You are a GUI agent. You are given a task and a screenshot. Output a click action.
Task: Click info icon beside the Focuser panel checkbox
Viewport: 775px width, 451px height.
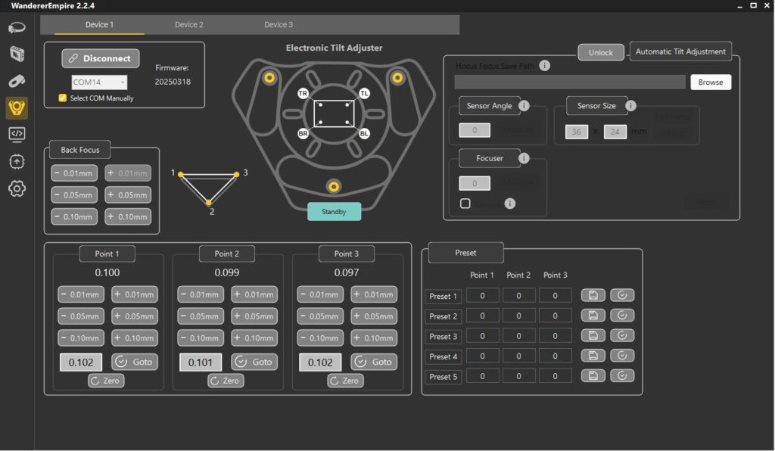(510, 204)
